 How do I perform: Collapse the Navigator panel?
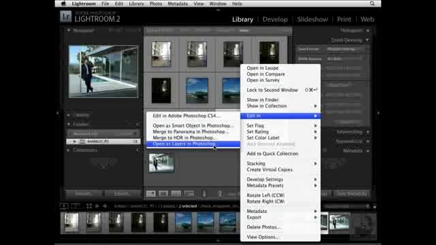point(68,30)
